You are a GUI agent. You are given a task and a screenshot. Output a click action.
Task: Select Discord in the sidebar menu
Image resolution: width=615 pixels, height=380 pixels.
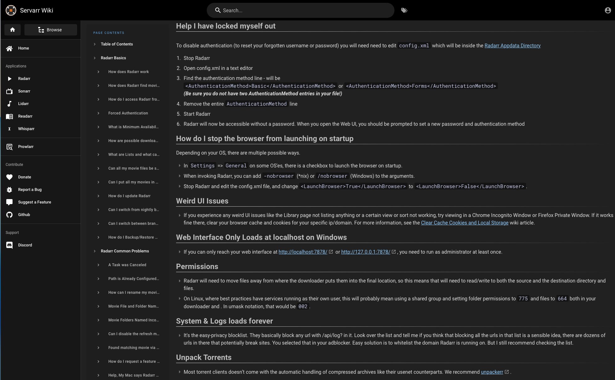click(41, 245)
